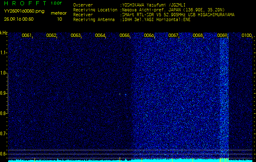Viewport: 256px width, 162px height.
Task: Select the 10mH 3el.YAGI Horizontal:ENE text
Action: [x=156, y=20]
